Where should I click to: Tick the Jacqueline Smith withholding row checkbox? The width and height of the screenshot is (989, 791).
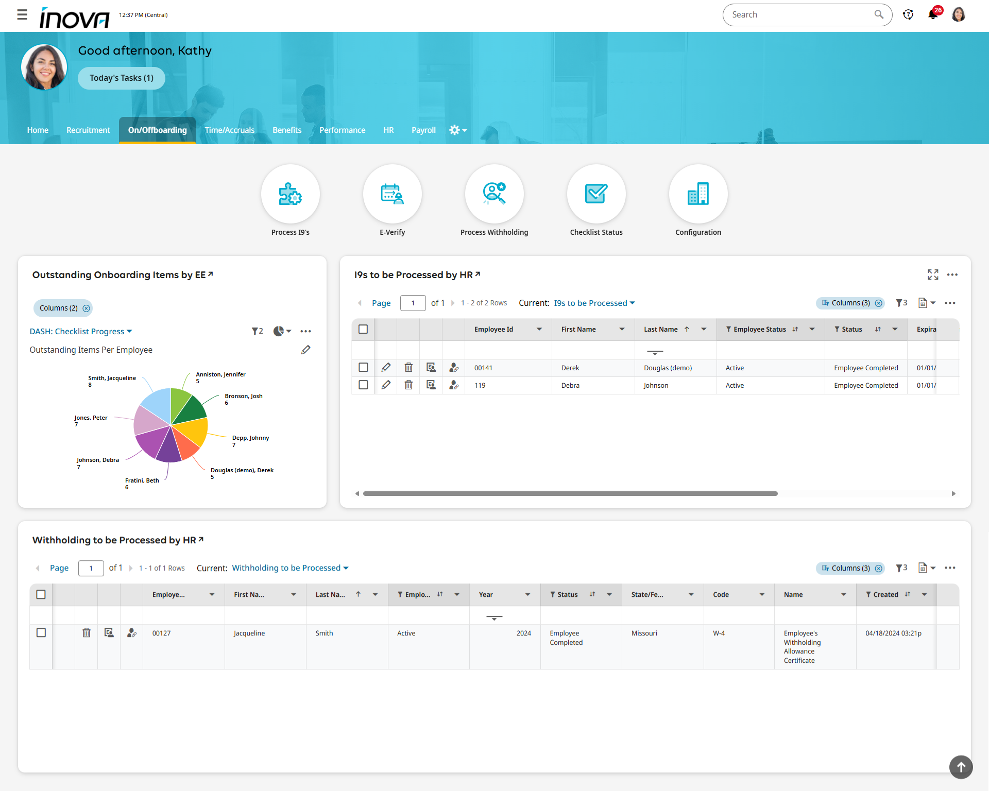pyautogui.click(x=41, y=633)
